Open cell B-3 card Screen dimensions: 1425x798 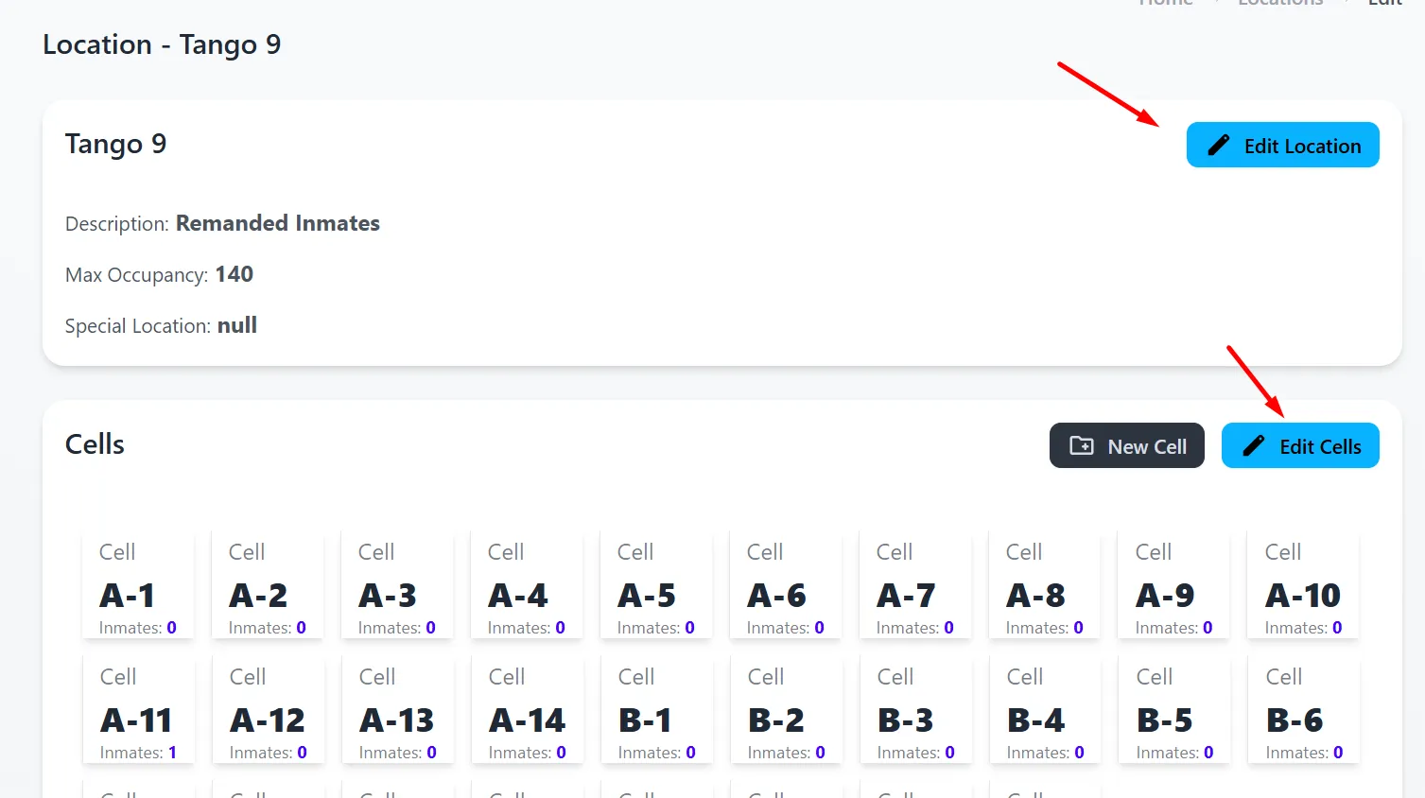coord(915,711)
